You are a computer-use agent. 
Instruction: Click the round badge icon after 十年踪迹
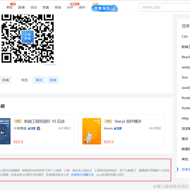[38, 128]
